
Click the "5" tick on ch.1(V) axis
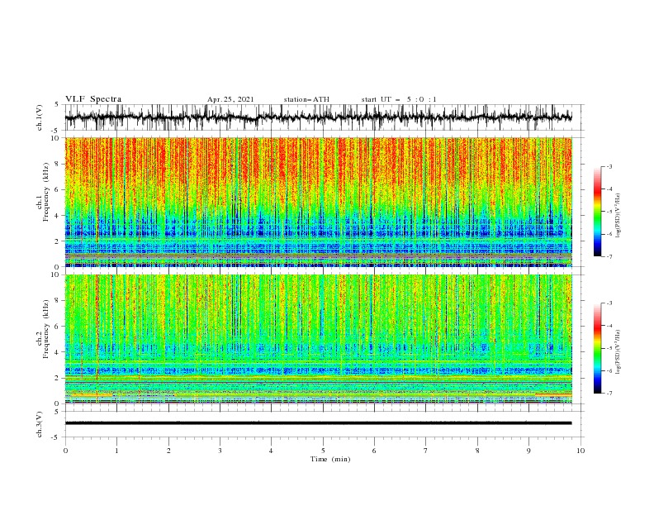pos(58,104)
